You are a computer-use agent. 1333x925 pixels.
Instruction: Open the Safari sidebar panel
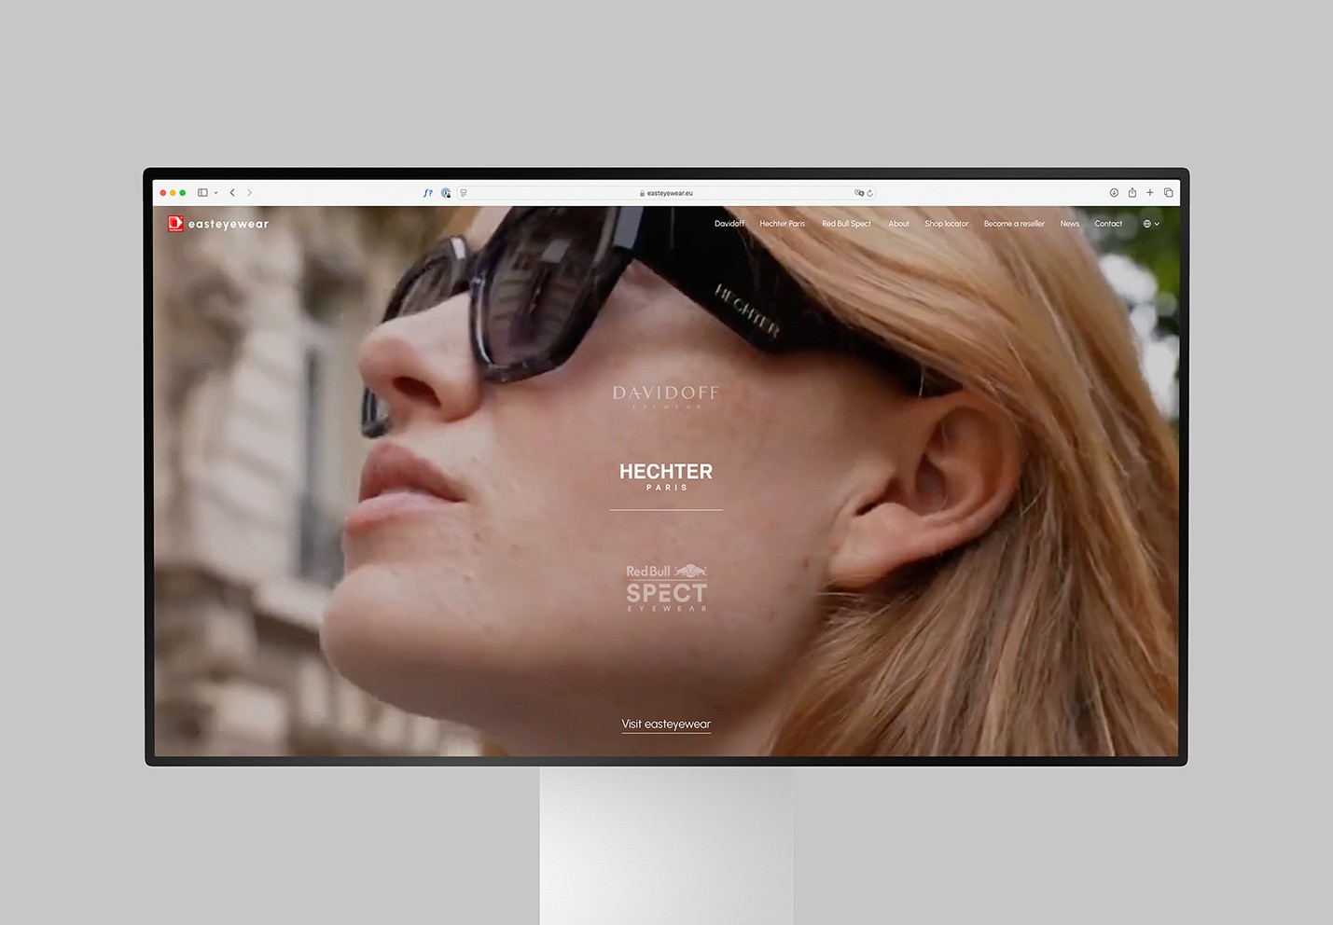[x=202, y=193]
